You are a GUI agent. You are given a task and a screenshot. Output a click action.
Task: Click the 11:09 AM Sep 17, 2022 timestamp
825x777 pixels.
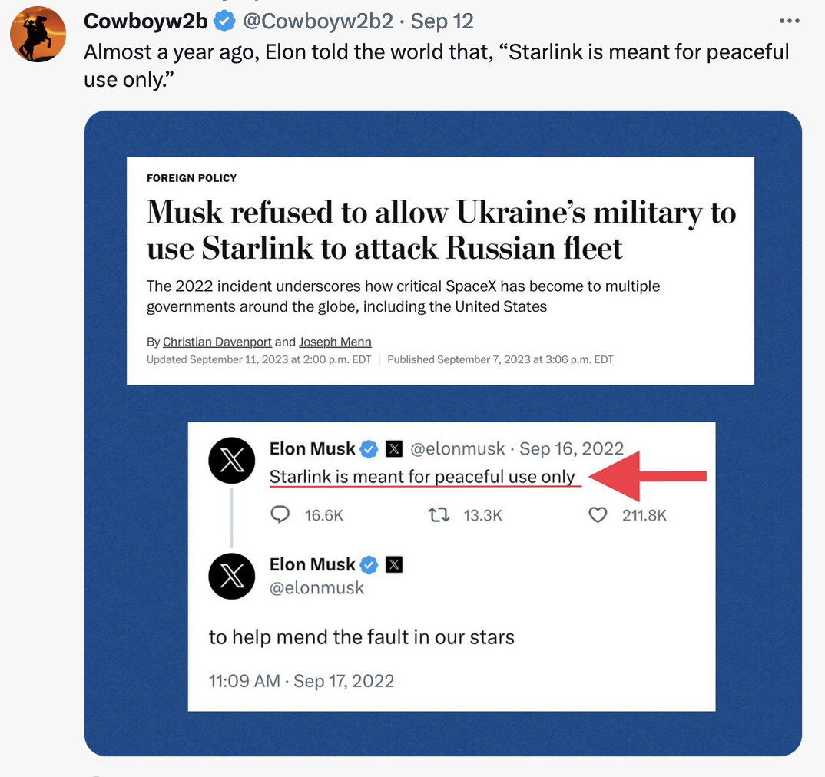pos(301,681)
